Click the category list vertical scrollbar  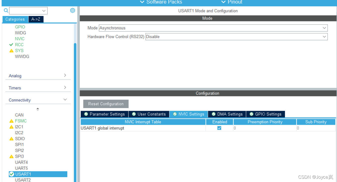(x=75, y=112)
